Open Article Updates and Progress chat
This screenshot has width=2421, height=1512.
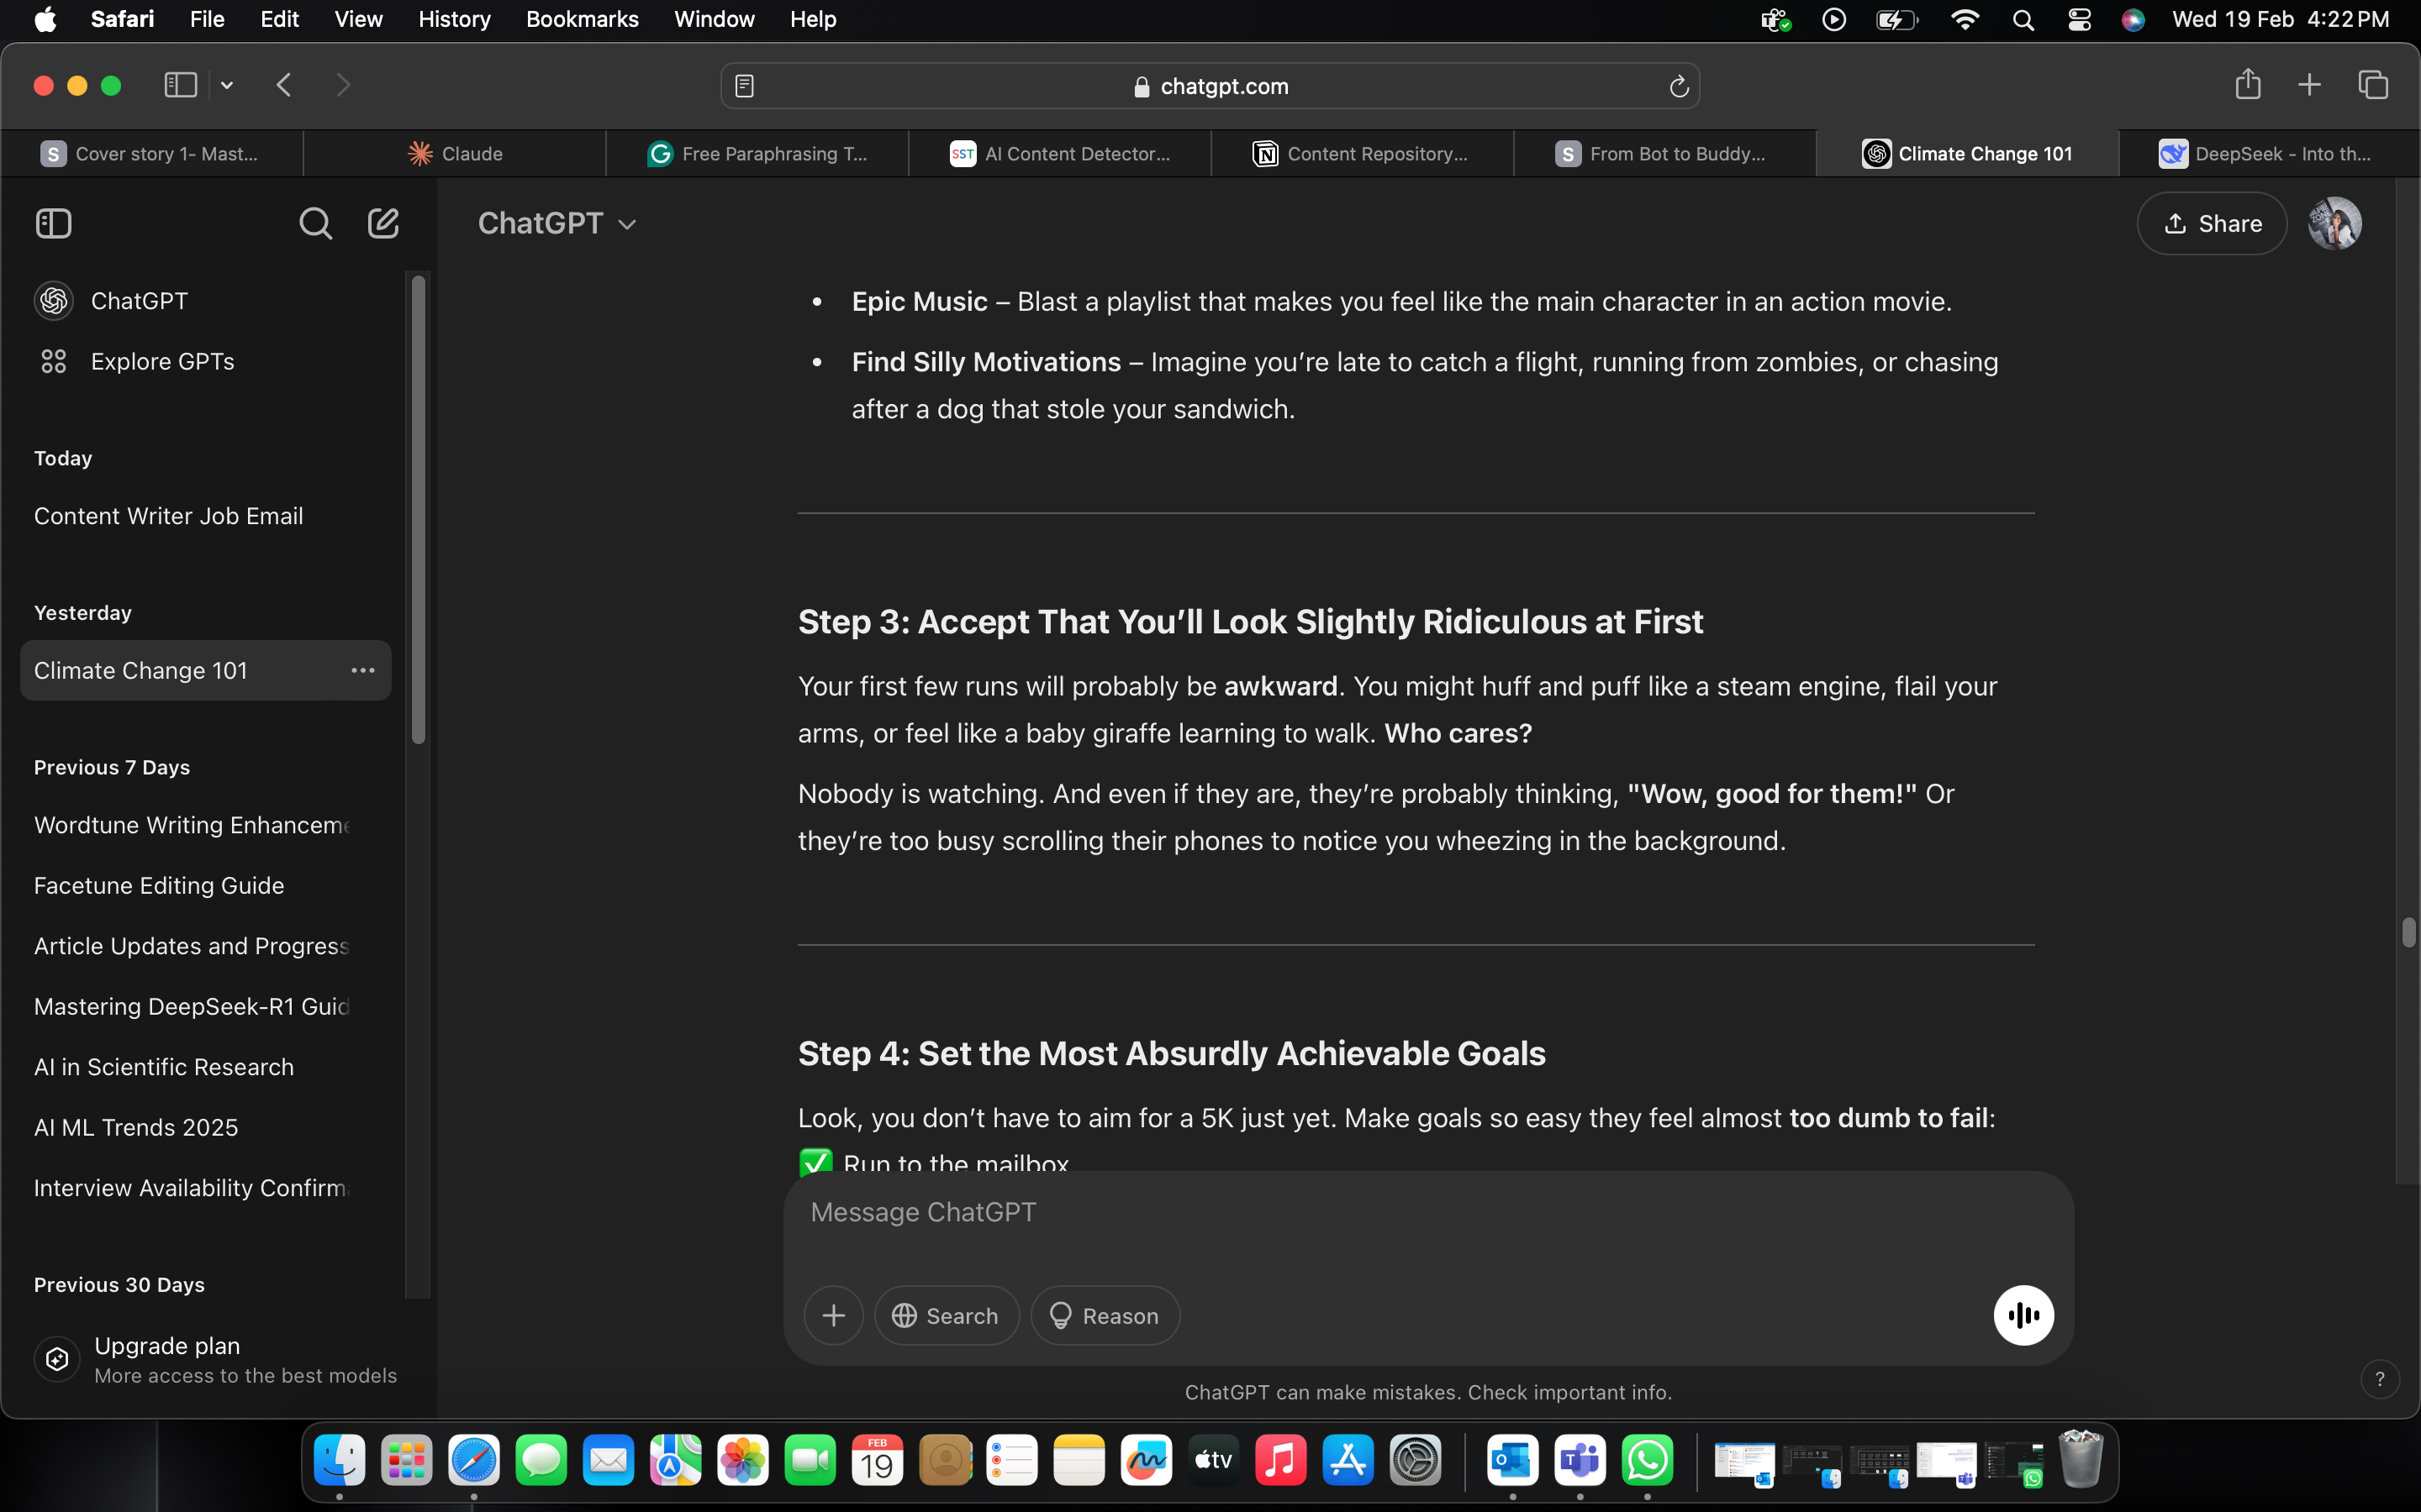[205, 946]
